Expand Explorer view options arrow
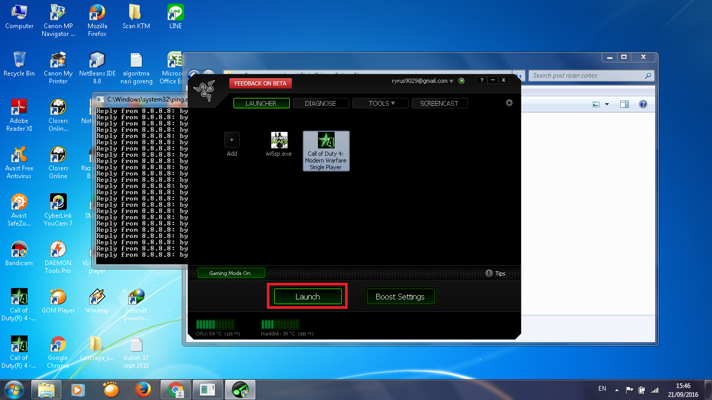Viewport: 712px width, 400px height. pos(607,105)
